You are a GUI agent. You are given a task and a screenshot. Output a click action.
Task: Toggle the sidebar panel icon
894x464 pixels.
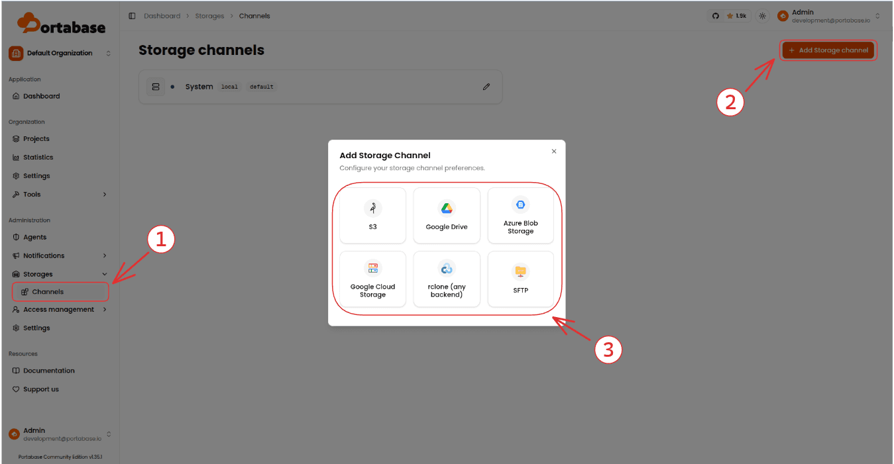(132, 16)
